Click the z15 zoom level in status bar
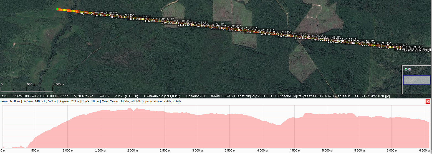The width and height of the screenshot is (432, 154). [x=4, y=96]
